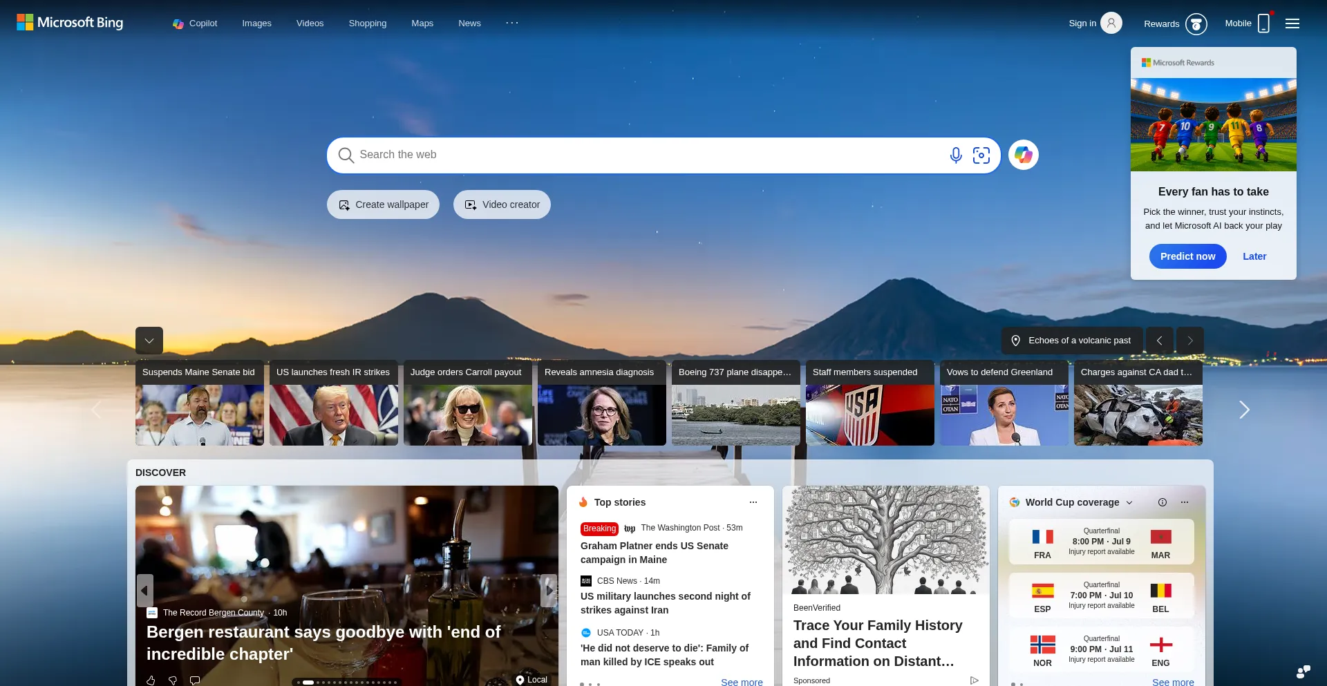Open the Reveals amnesia diagnosis story

coord(602,403)
